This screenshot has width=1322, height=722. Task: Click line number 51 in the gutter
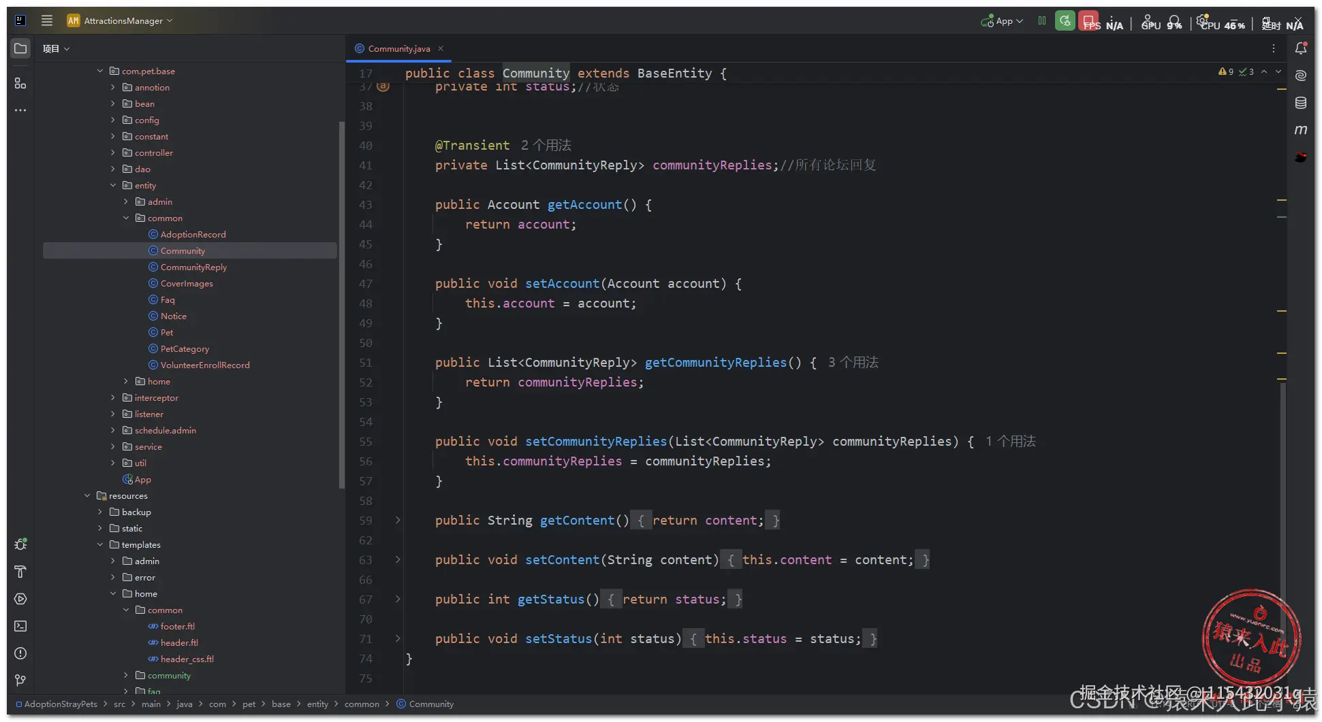366,363
